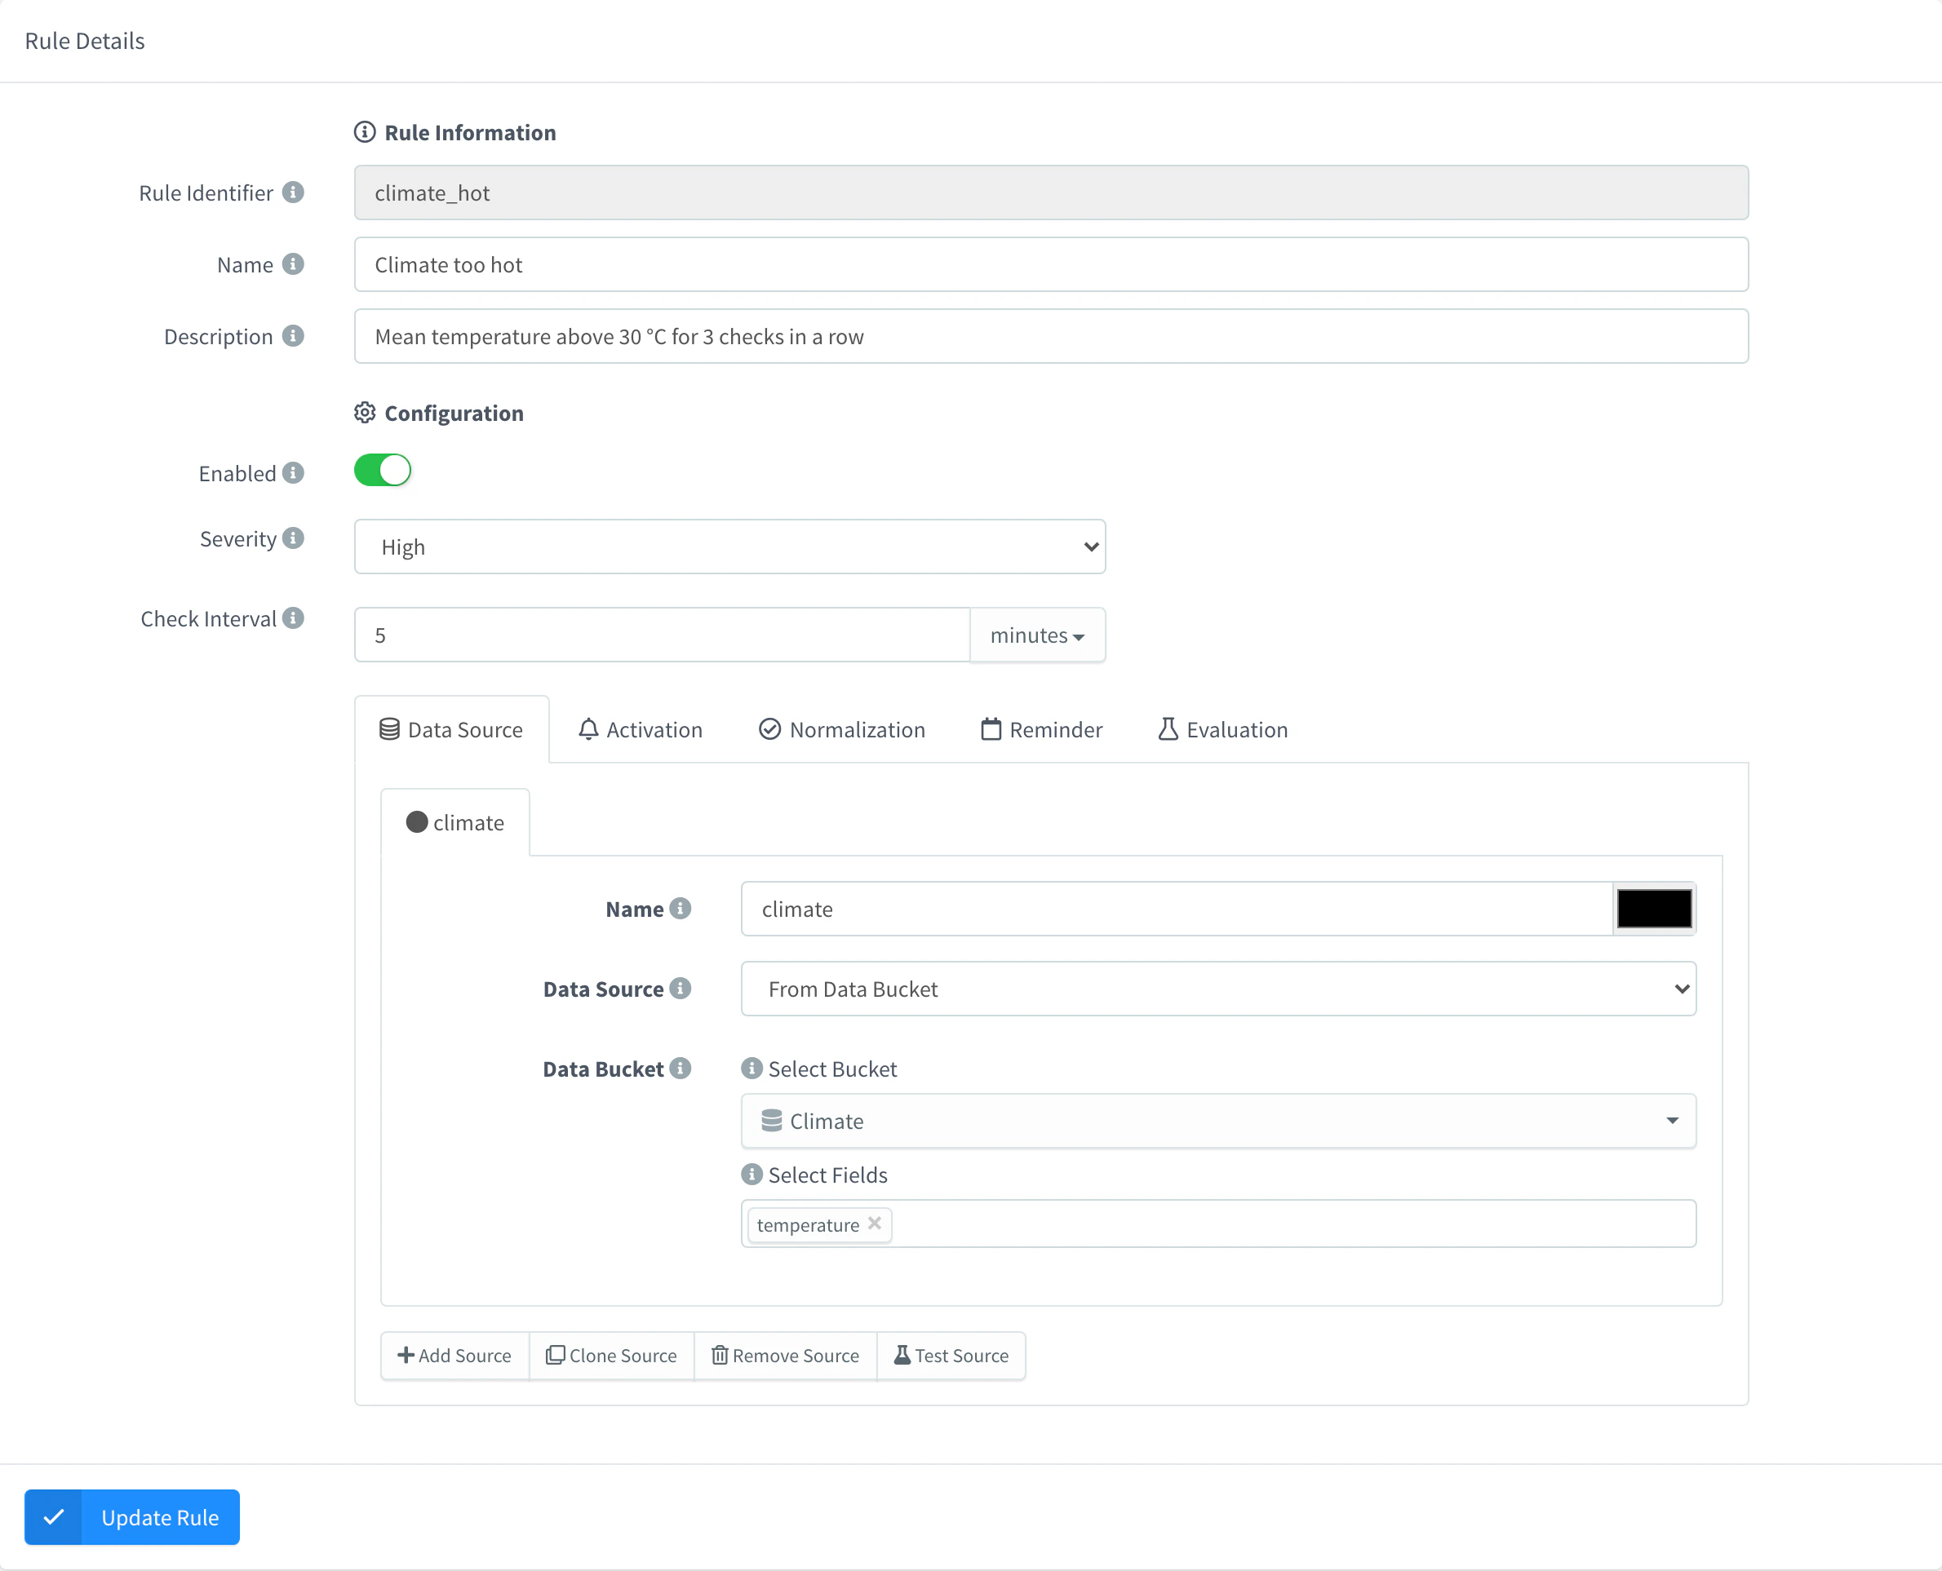Viewport: 1942px width, 1571px height.
Task: Click the Name field Climate too hot
Action: 1050,264
